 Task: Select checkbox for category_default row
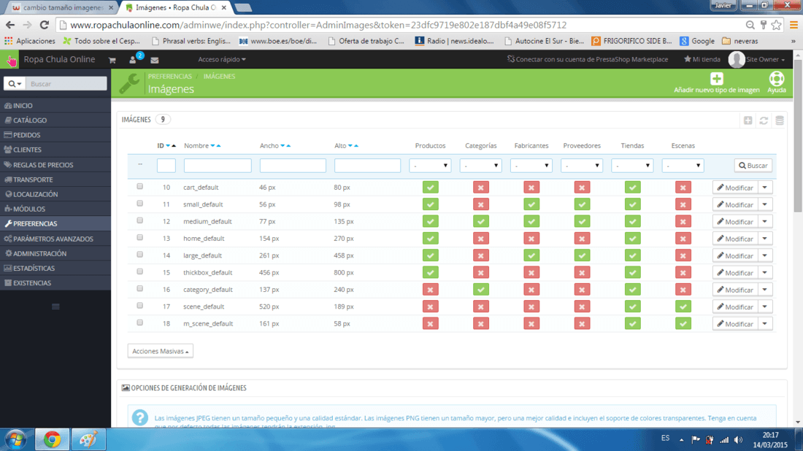click(140, 289)
